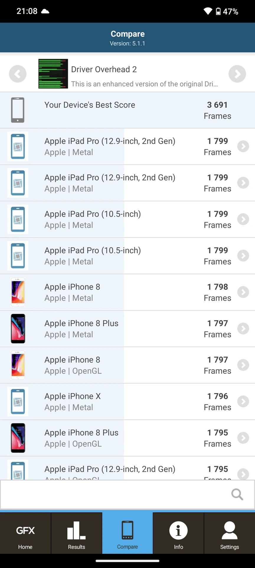Image resolution: width=255 pixels, height=568 pixels.
Task: Expand iPhone 8 Plus OpenGL result chevron
Action: point(243,438)
